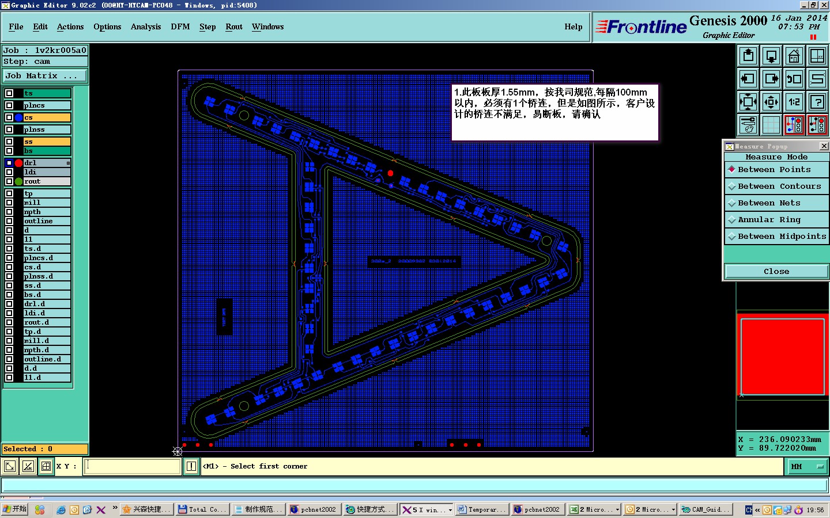Image resolution: width=830 pixels, height=518 pixels.
Task: Select Between Nets measure mode
Action: click(x=776, y=203)
